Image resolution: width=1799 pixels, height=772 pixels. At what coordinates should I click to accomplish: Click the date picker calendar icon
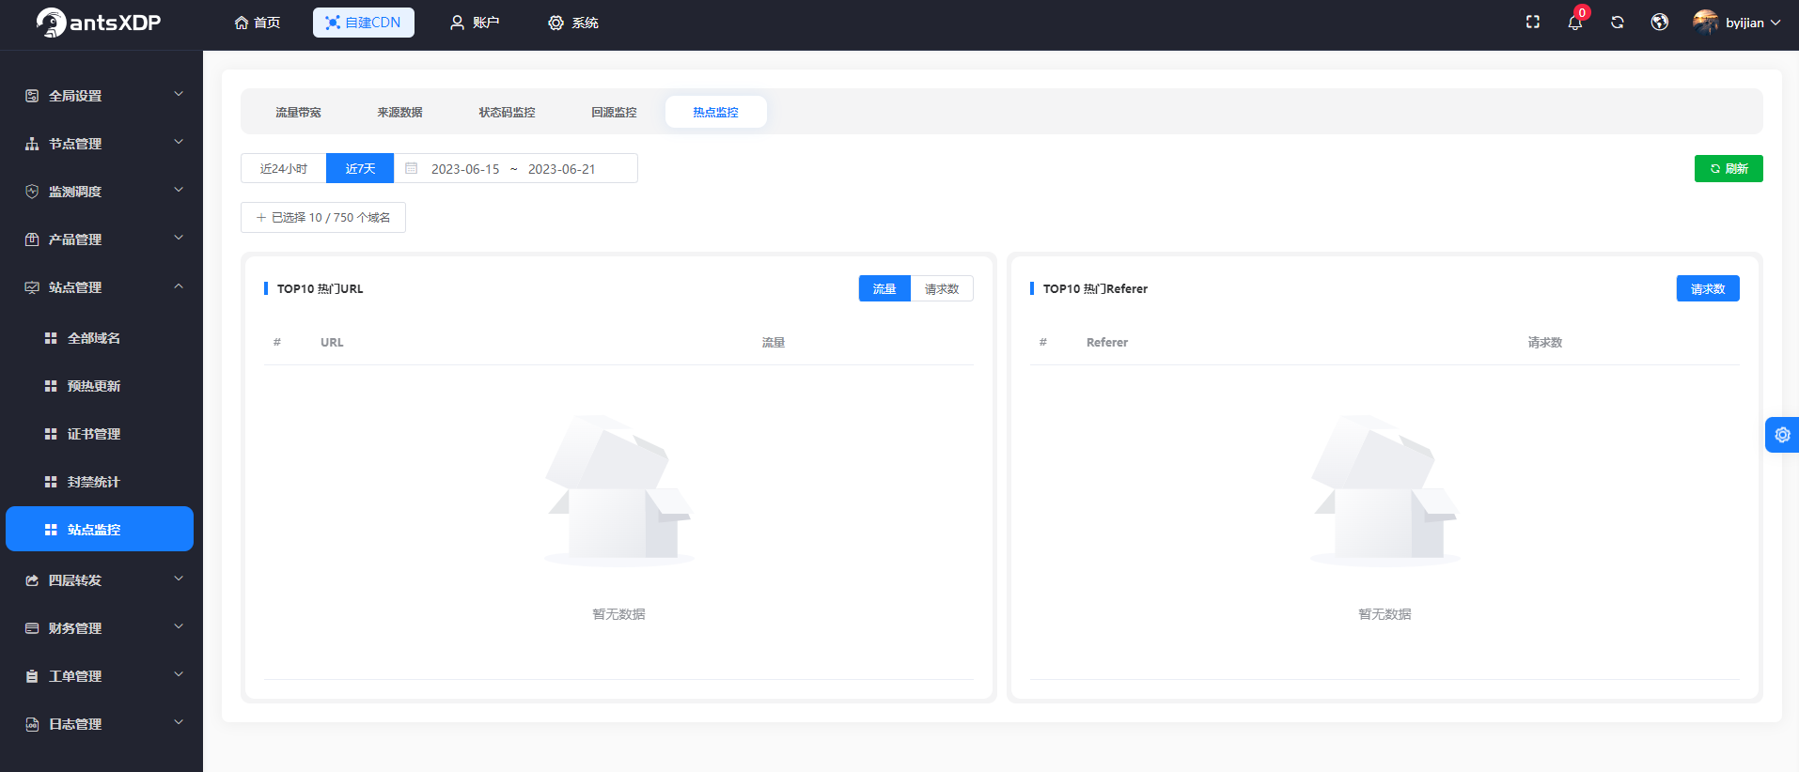412,168
